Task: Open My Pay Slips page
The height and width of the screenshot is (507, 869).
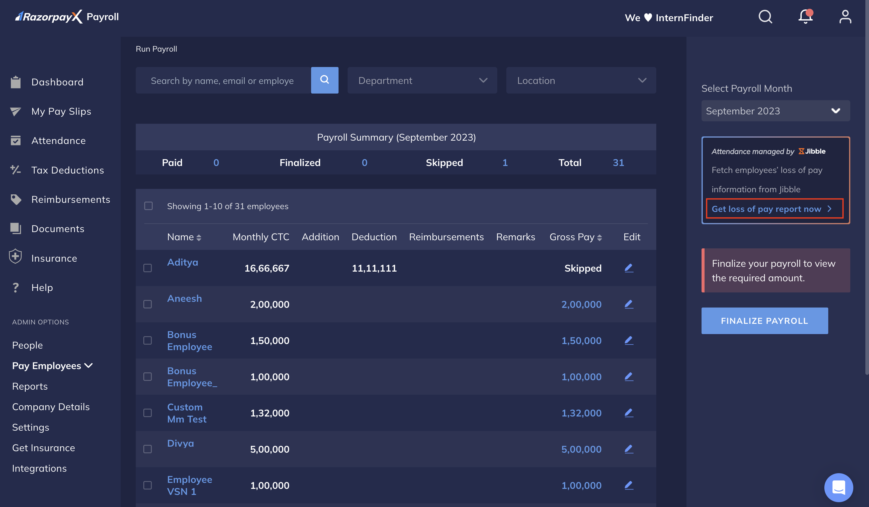Action: click(x=61, y=111)
